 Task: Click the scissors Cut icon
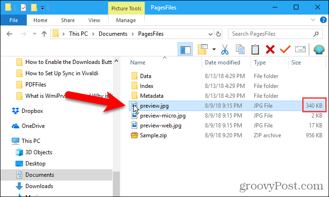pyautogui.click(x=225, y=49)
